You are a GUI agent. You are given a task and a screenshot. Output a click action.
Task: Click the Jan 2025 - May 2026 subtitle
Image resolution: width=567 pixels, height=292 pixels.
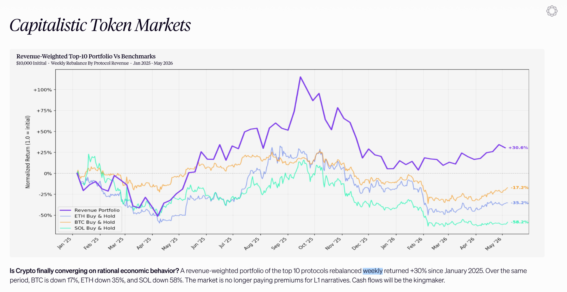(x=153, y=63)
